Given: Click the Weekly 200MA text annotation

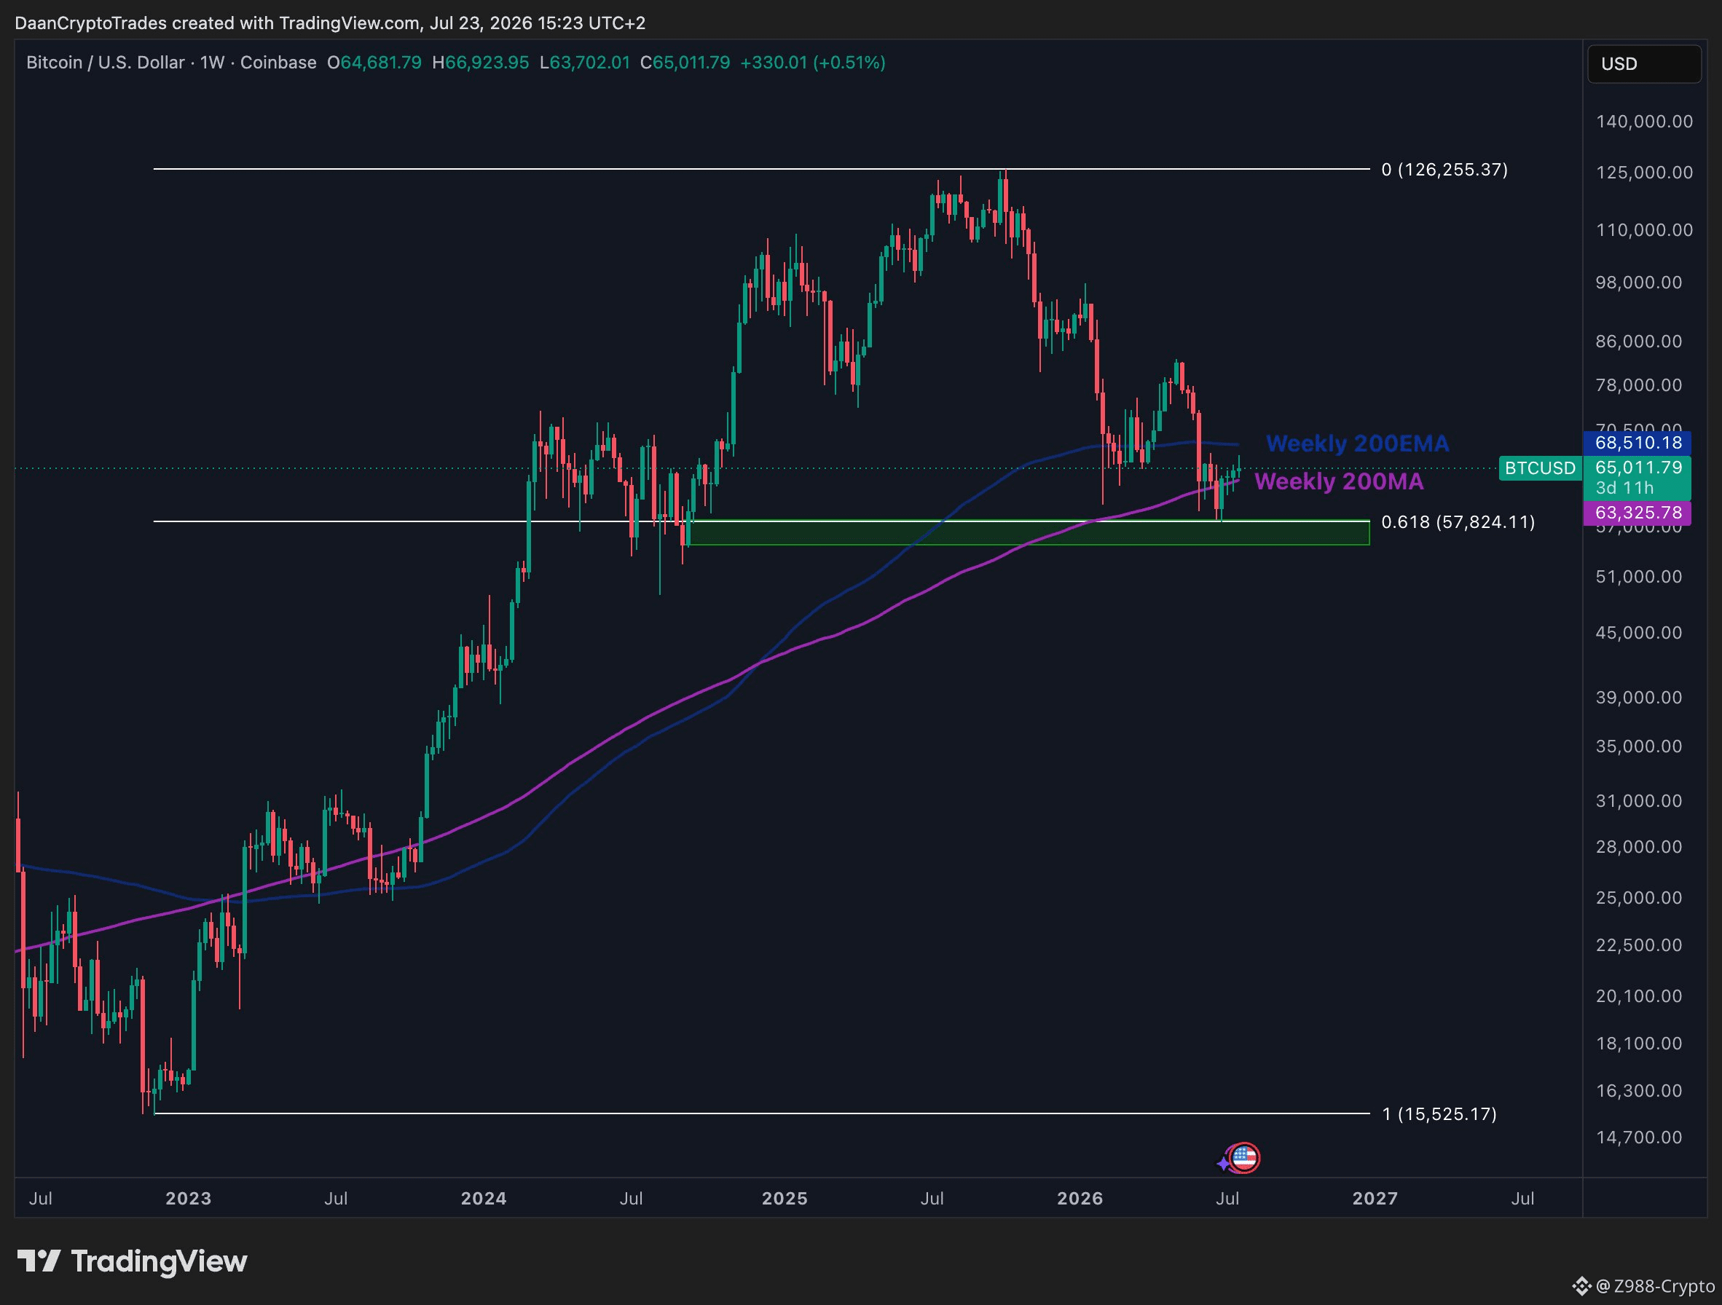Looking at the screenshot, I should (1339, 481).
